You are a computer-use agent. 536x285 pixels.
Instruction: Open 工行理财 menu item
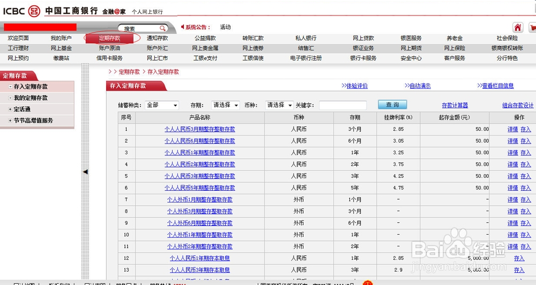click(18, 48)
